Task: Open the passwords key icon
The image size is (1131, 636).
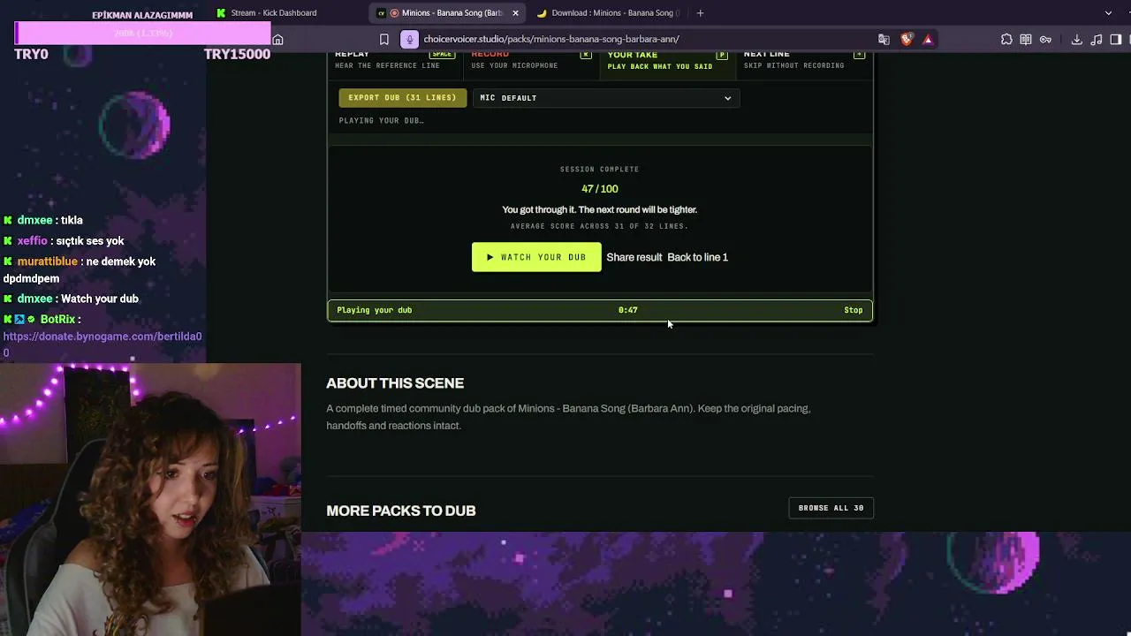Action: [x=1045, y=39]
